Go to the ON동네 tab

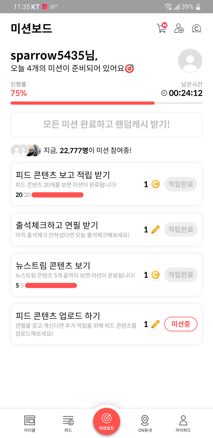[145, 423]
